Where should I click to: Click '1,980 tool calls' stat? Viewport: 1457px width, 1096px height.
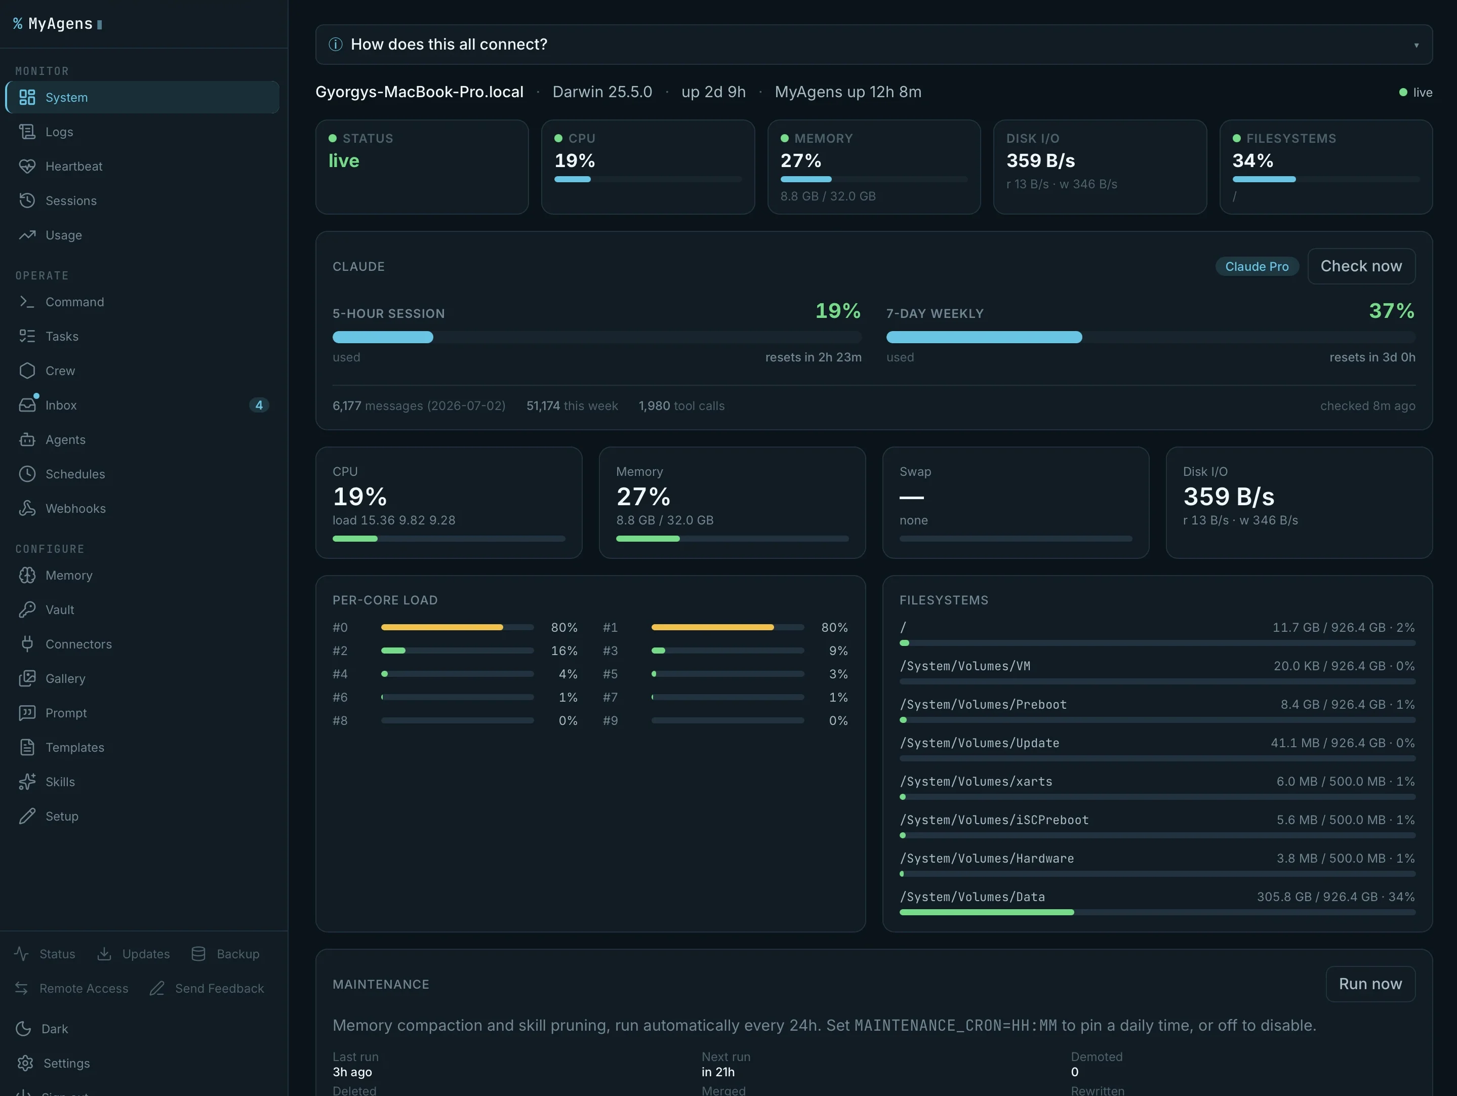point(681,405)
